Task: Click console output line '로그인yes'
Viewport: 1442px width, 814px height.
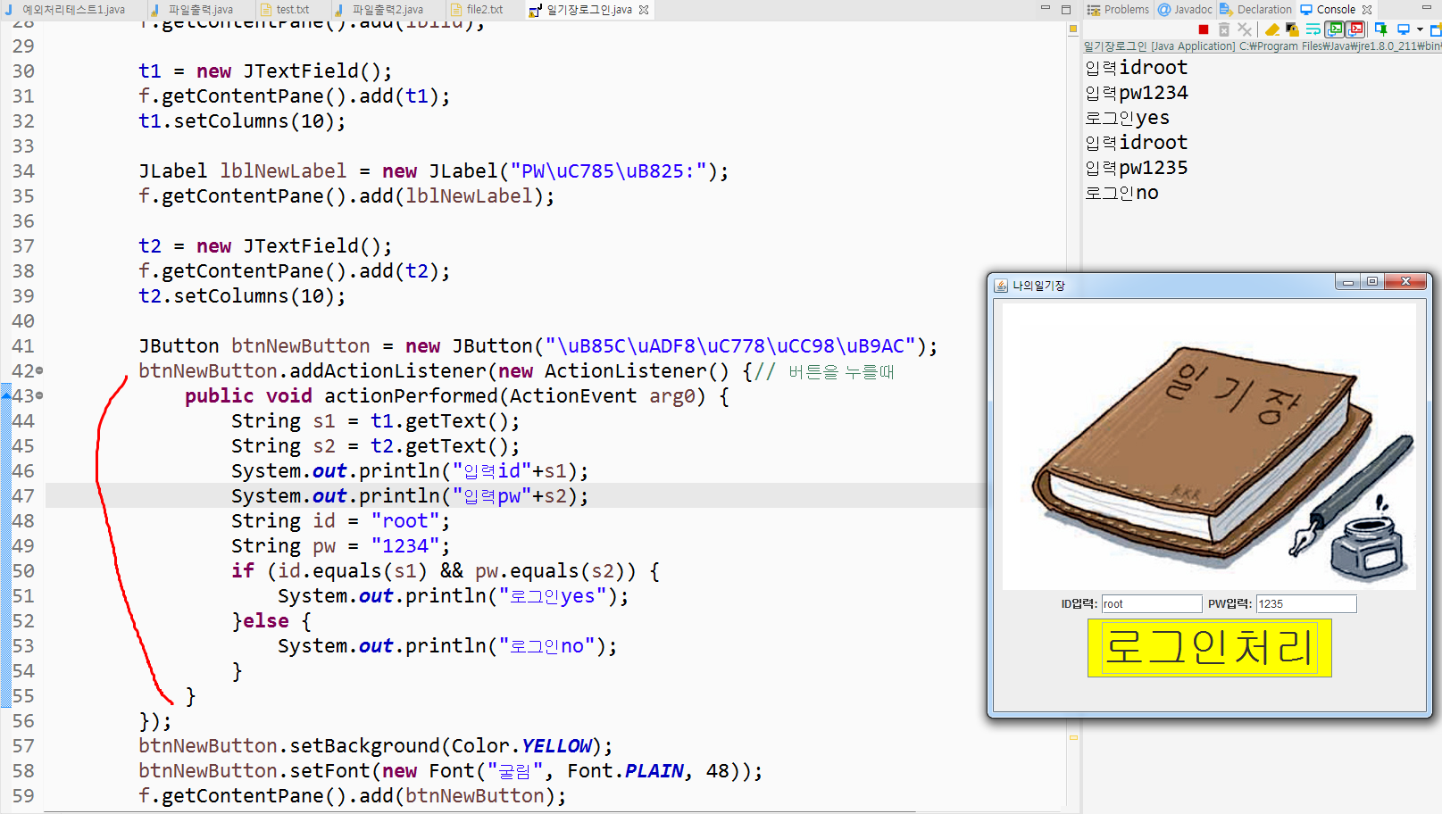Action: tap(1127, 118)
